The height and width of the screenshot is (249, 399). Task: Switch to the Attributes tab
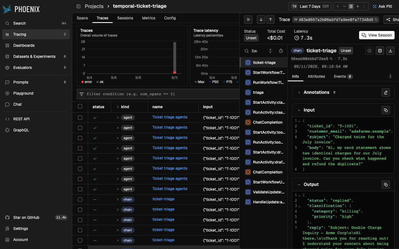click(x=316, y=76)
